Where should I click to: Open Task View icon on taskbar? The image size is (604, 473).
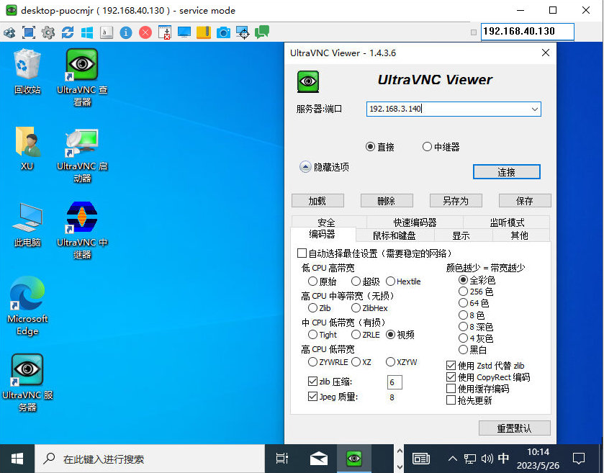point(282,459)
